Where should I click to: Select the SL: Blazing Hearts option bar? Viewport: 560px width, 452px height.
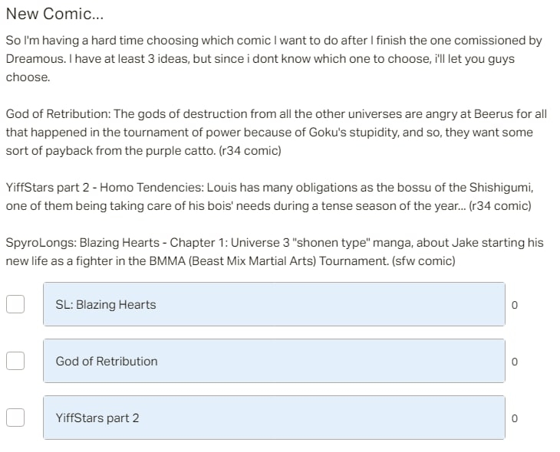[x=273, y=304]
